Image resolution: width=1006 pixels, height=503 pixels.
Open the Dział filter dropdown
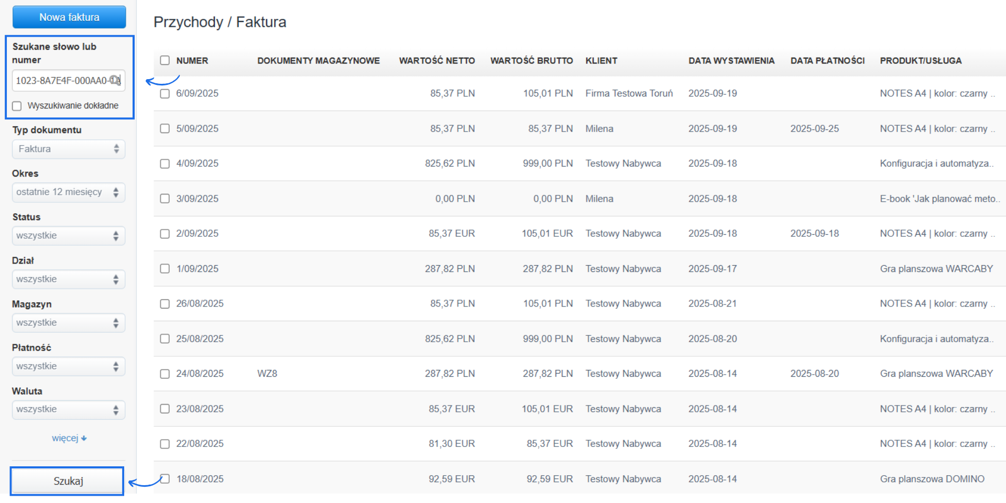68,279
